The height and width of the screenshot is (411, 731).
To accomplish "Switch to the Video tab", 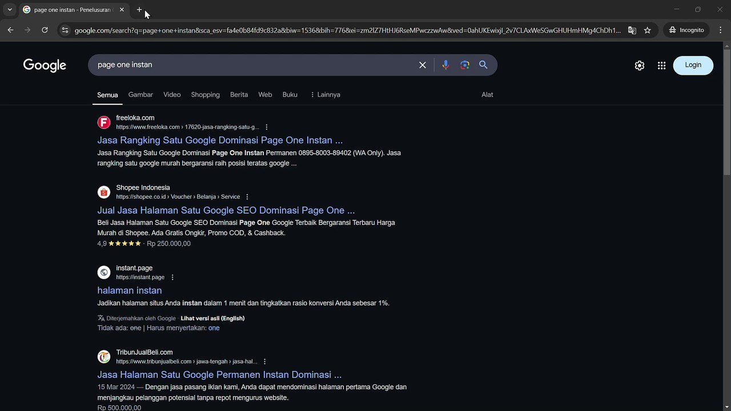I will pos(172,95).
